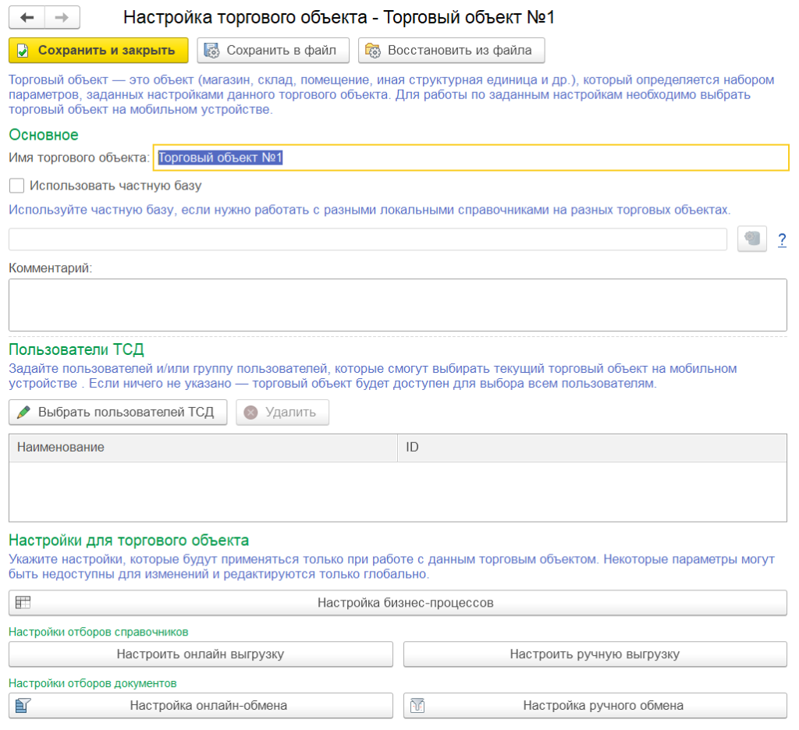This screenshot has height=730, width=799.
Task: Click the Delete user button
Action: click(x=282, y=413)
